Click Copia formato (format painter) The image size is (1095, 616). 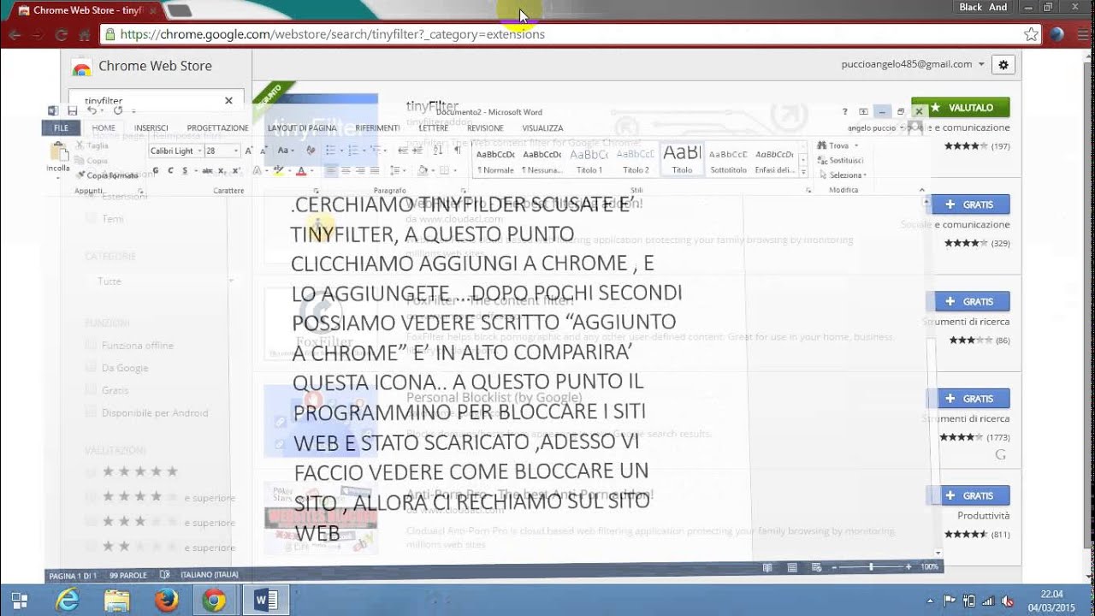(106, 175)
